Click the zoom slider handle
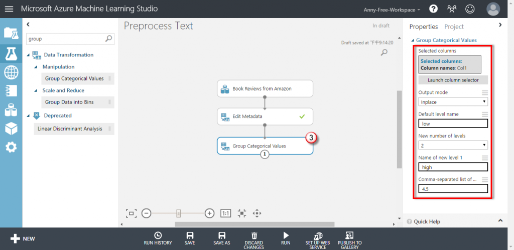This screenshot has width=514, height=250. click(178, 213)
